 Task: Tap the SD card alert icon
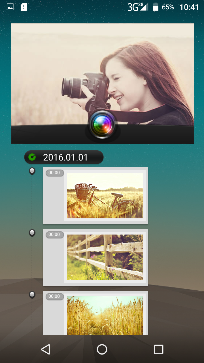click(x=24, y=7)
